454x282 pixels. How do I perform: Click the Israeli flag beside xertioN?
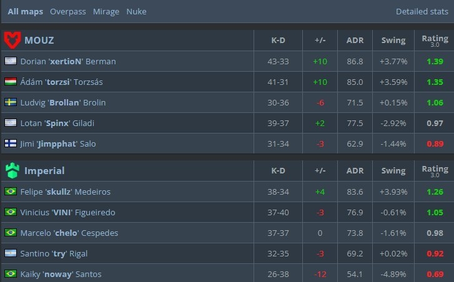[11, 61]
